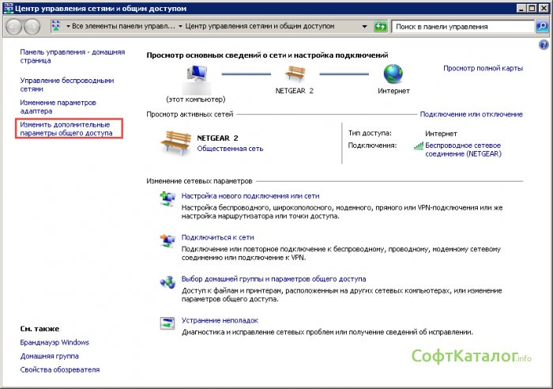Expand the address bar history dropdown arrow
The height and width of the screenshot is (389, 553).
(364, 26)
